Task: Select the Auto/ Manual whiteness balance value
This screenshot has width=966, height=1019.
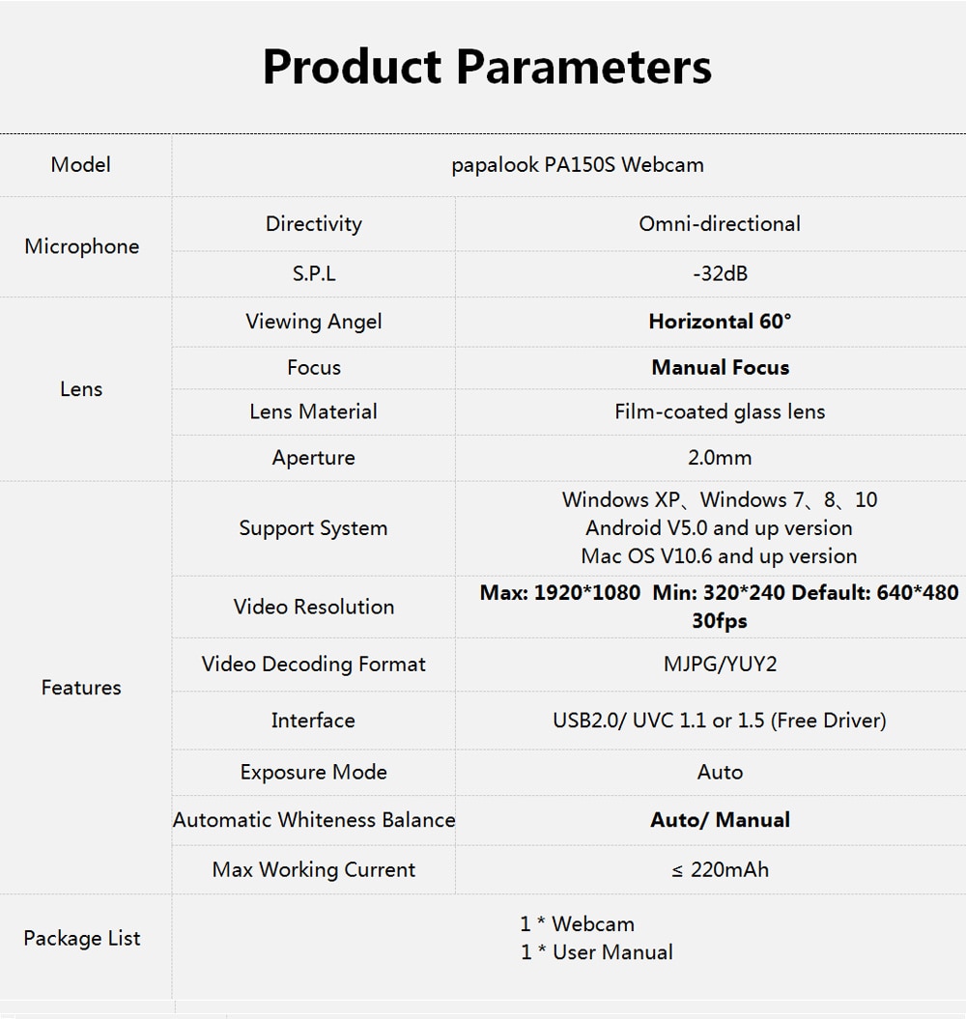Action: pos(721,820)
